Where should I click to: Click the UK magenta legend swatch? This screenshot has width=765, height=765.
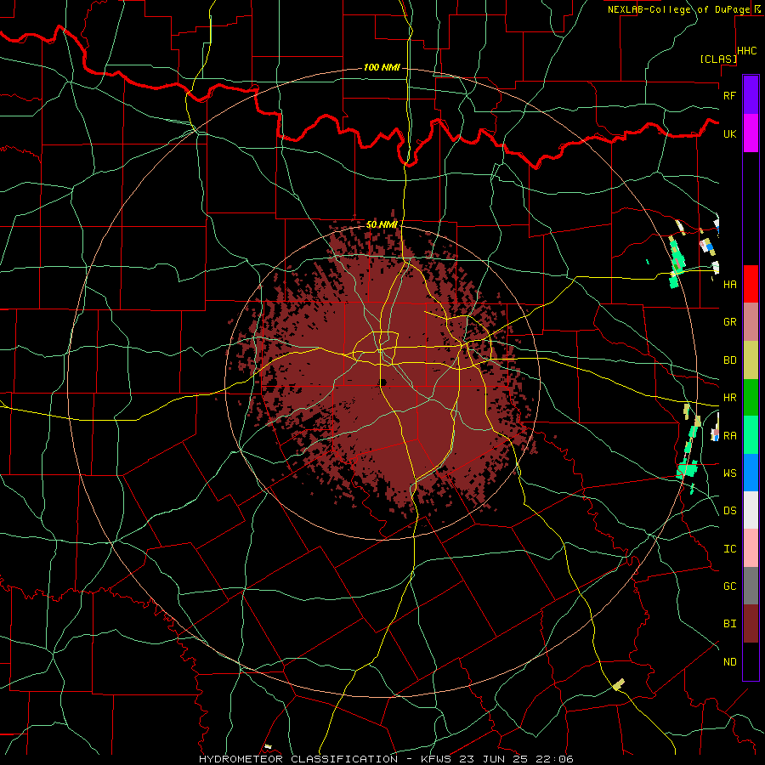click(751, 133)
